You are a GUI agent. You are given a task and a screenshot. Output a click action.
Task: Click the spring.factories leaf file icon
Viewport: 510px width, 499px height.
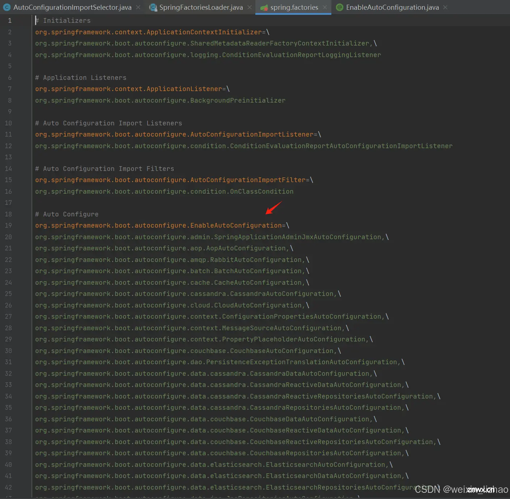(x=264, y=8)
